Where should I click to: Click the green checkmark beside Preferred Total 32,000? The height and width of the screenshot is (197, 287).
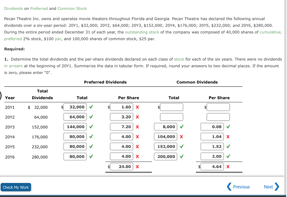91,107
